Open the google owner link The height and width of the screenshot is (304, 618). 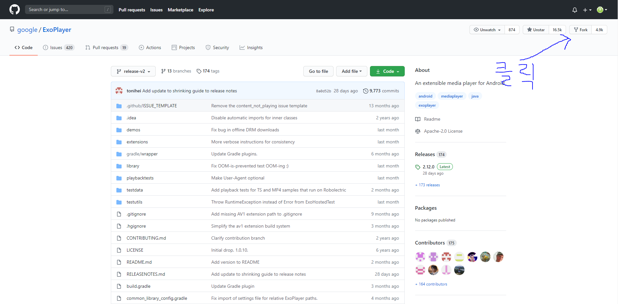click(x=27, y=30)
